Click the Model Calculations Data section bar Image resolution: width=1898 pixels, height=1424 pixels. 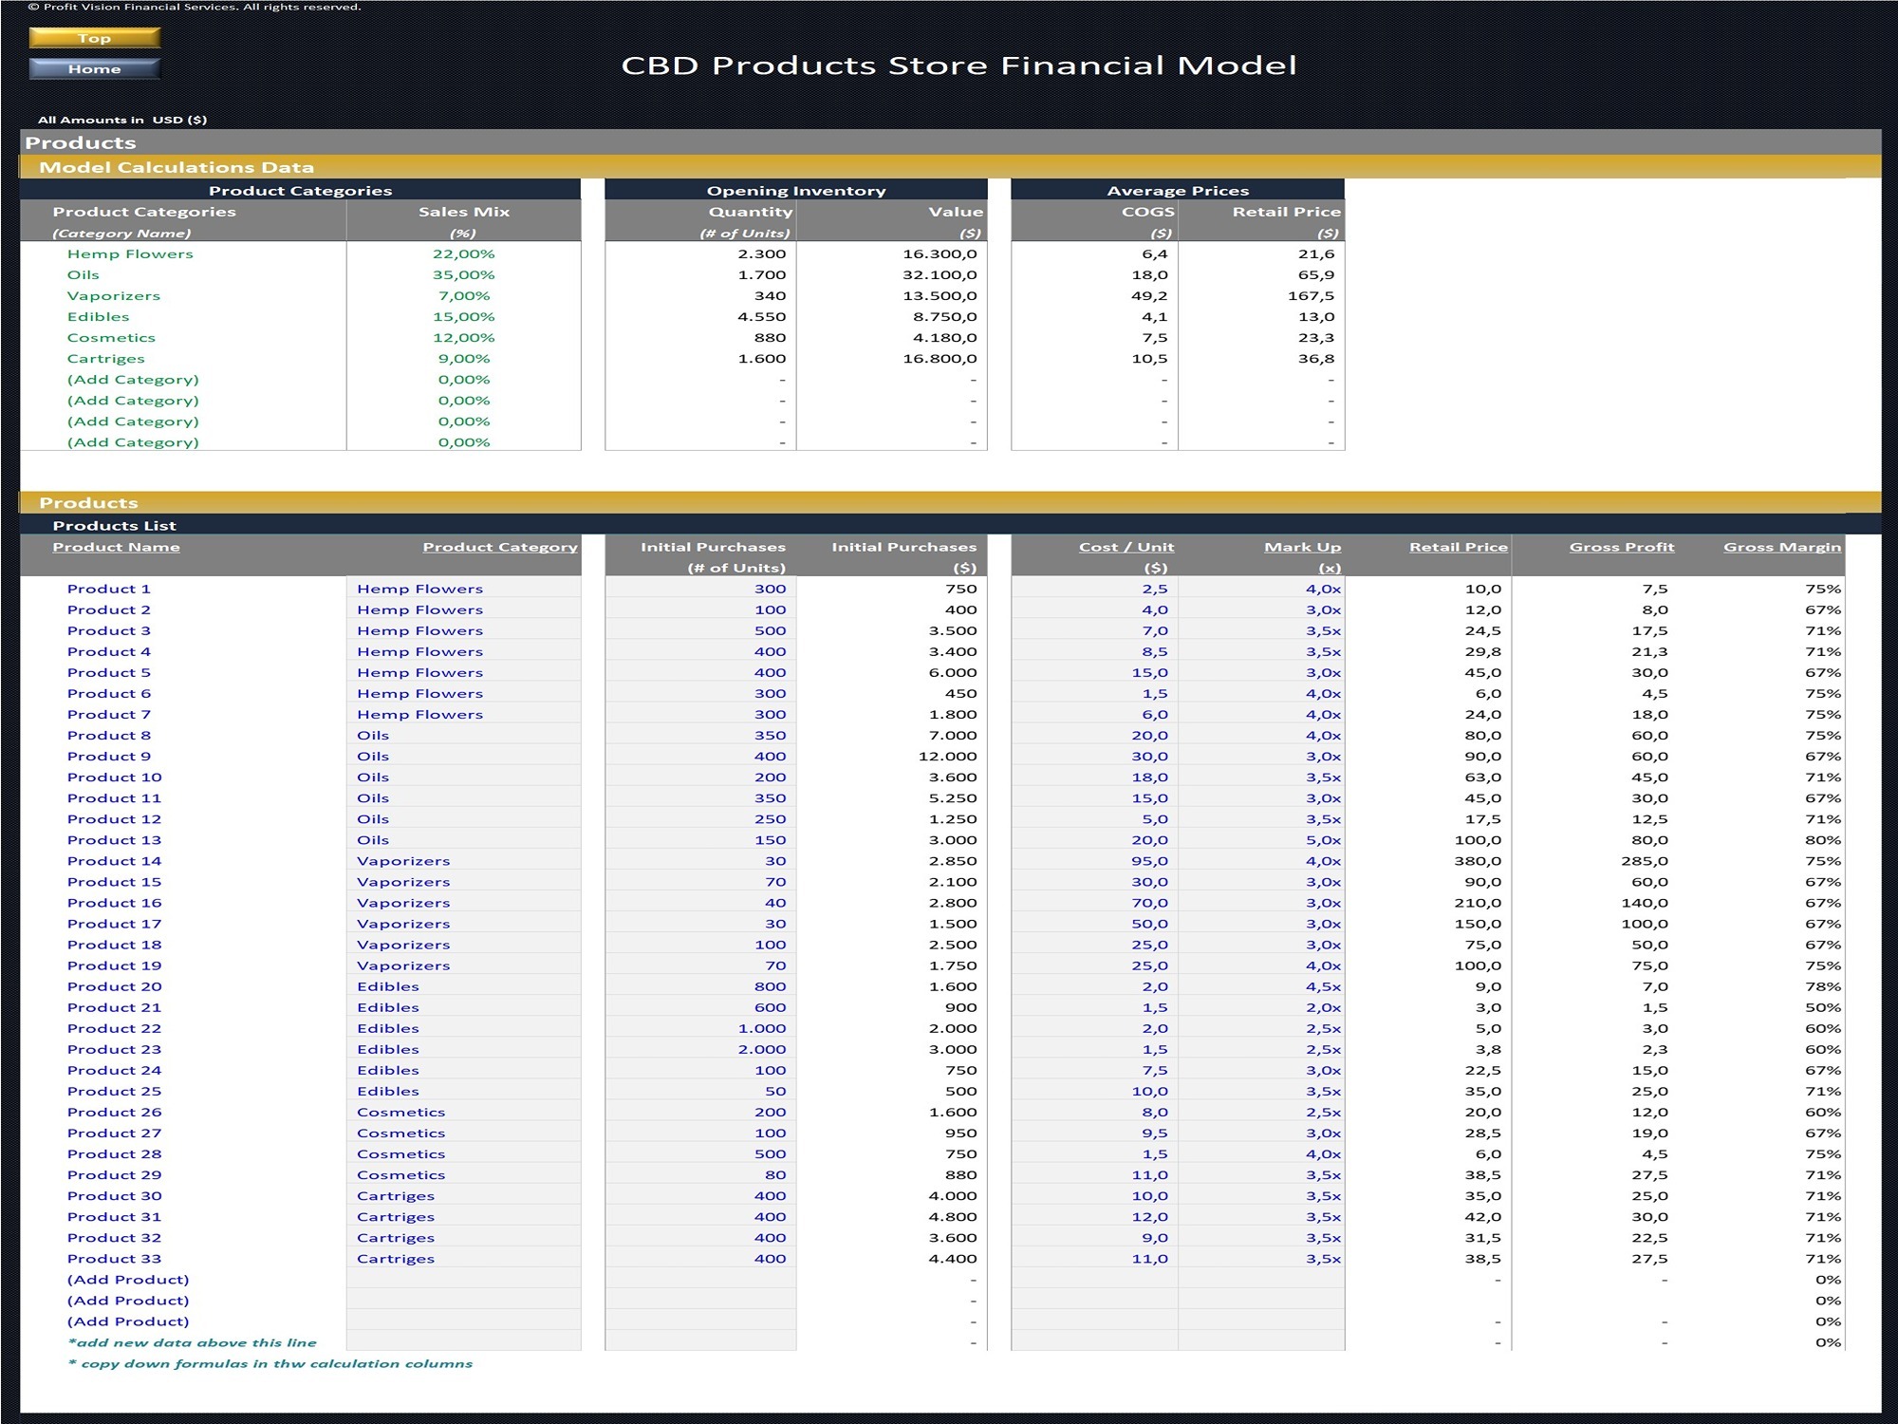(950, 167)
